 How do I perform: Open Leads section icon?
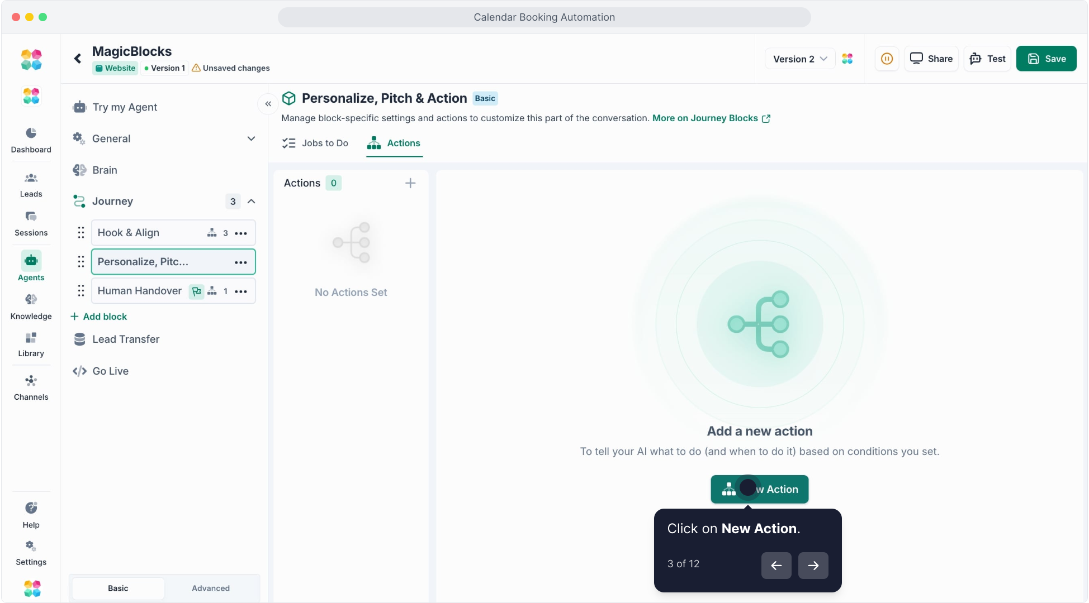[x=31, y=178]
